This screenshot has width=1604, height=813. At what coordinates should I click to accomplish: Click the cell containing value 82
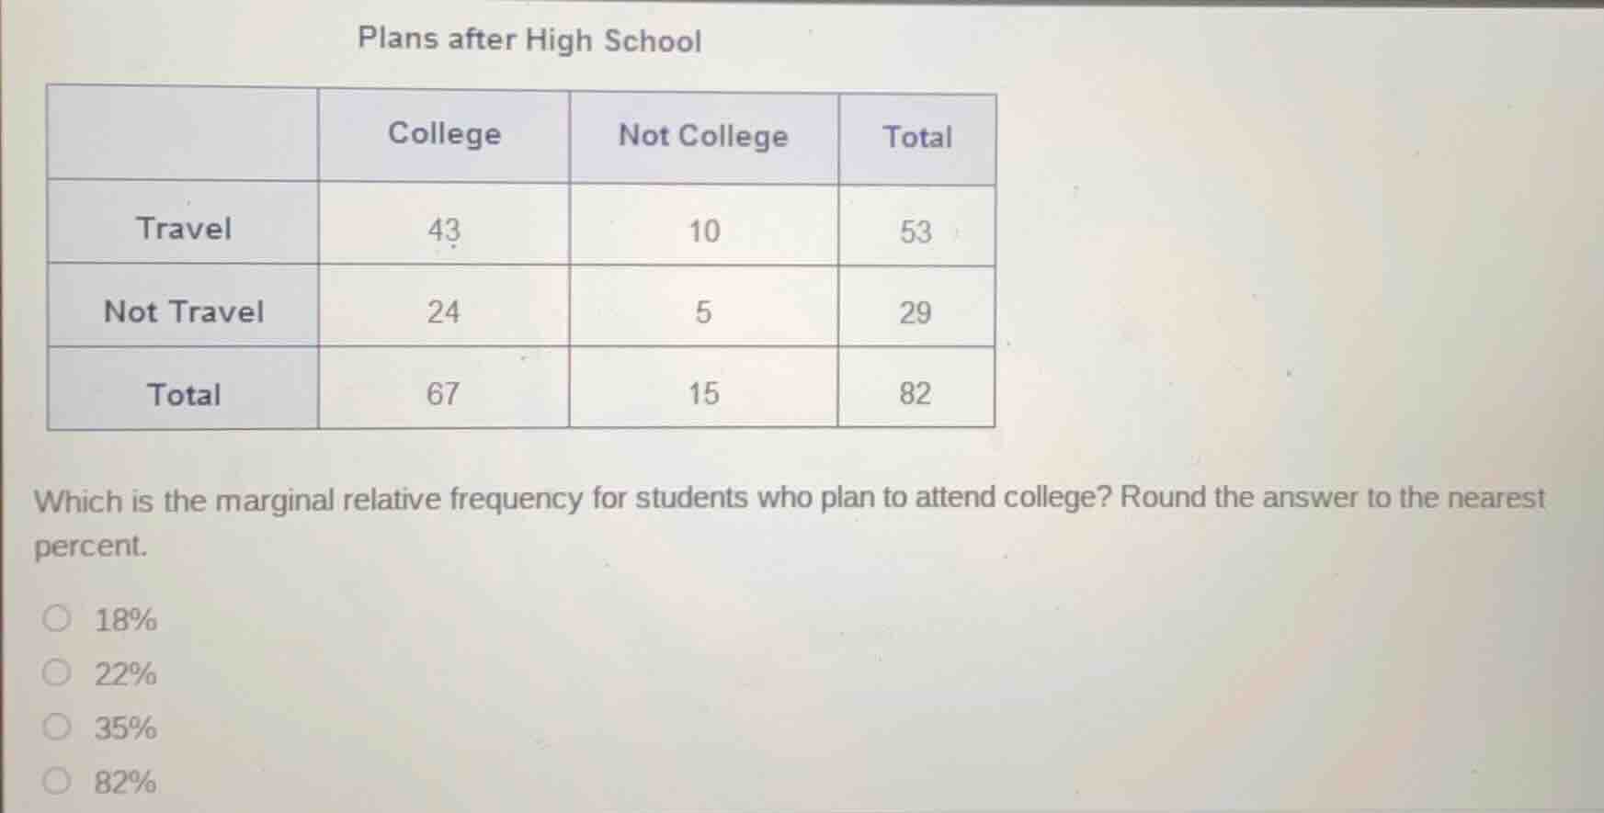[916, 394]
